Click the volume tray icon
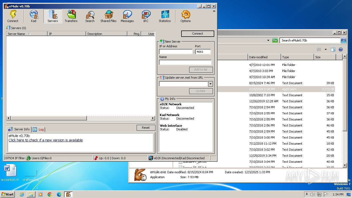 (313, 194)
